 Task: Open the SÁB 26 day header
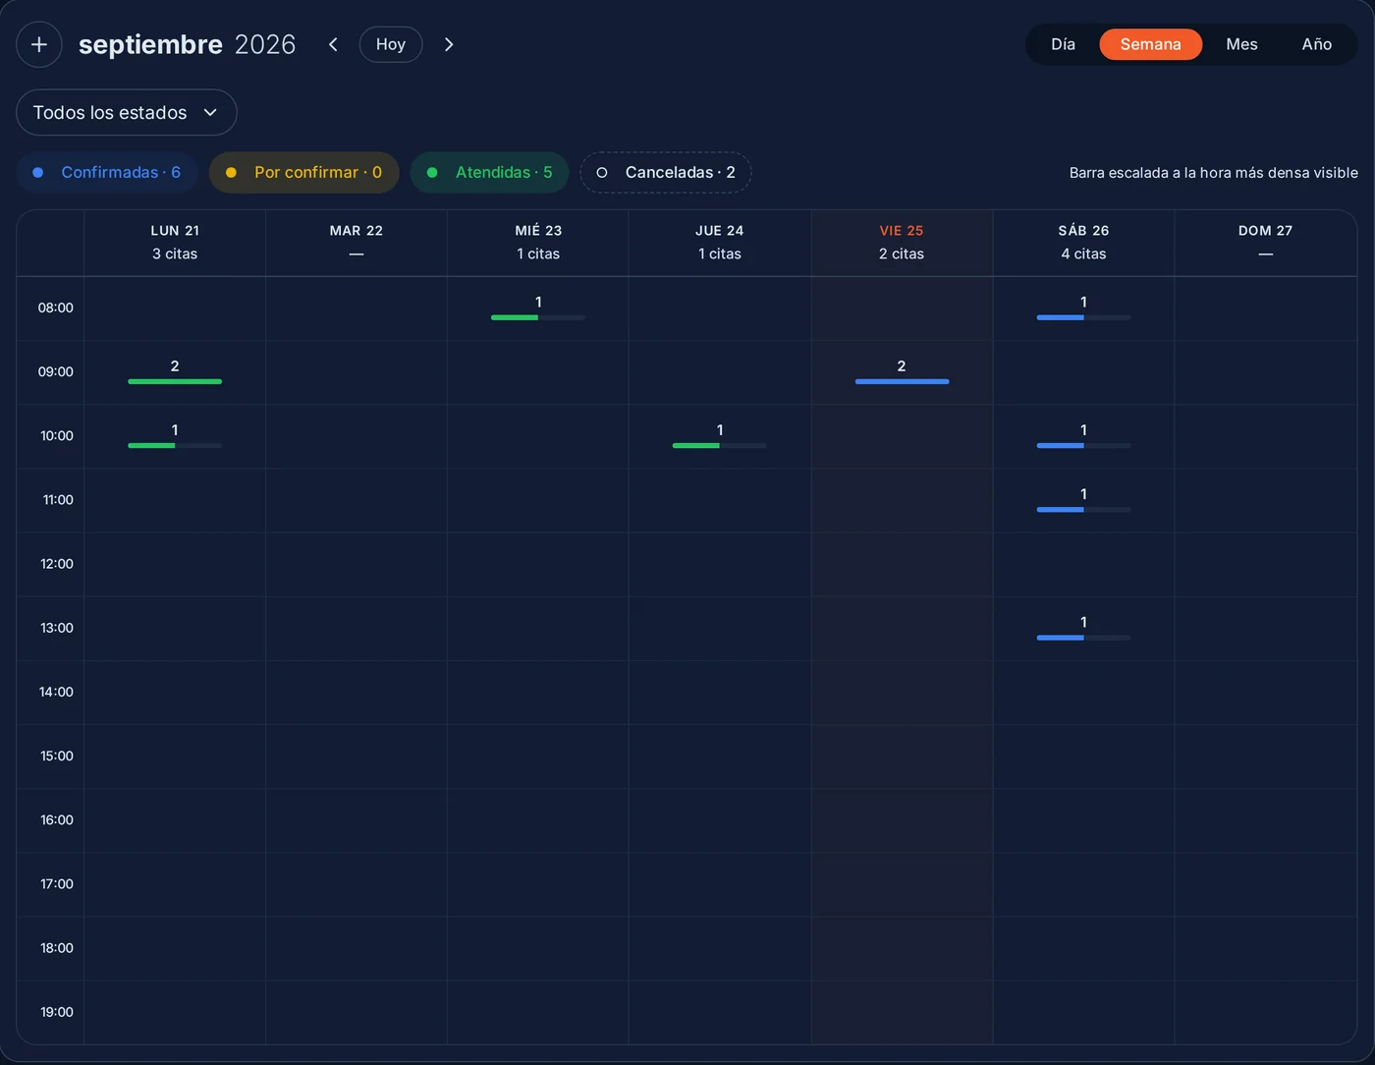1083,243
